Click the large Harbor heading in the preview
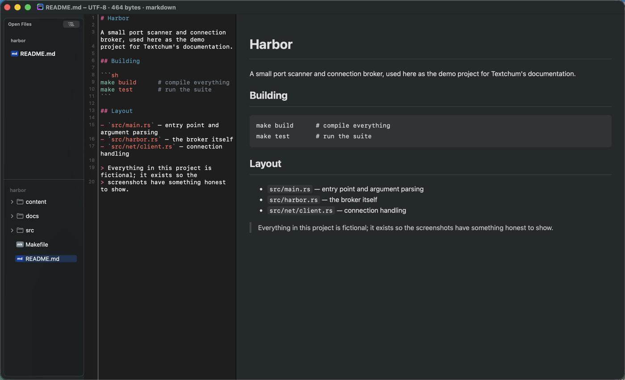Viewport: 625px width, 380px height. [271, 44]
